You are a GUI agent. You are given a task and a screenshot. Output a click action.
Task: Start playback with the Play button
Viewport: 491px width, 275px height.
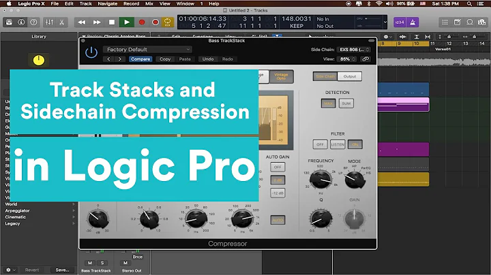[x=127, y=22]
